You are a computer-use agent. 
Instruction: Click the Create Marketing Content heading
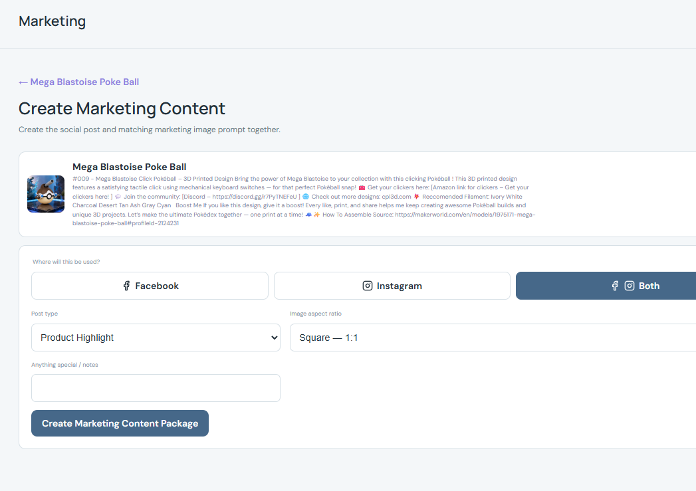122,109
